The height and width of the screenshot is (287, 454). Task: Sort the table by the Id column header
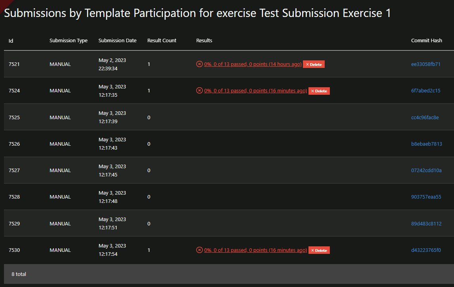point(11,40)
